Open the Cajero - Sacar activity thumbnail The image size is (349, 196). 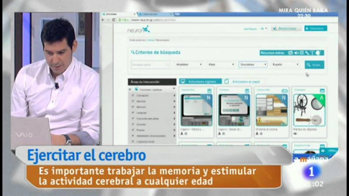pyautogui.click(x=234, y=110)
